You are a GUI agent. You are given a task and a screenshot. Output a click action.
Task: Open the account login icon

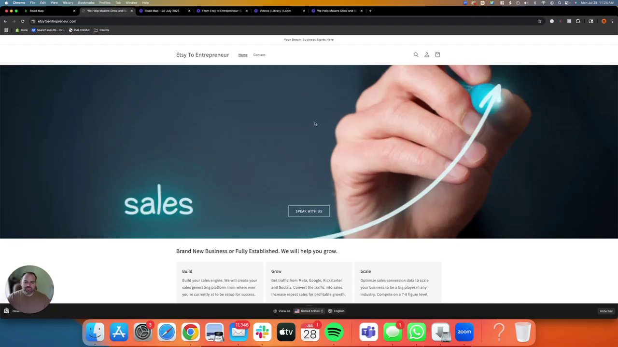(x=427, y=54)
